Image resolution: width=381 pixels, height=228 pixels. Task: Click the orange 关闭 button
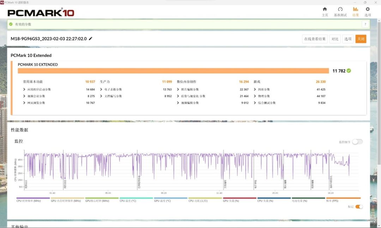[361, 39]
